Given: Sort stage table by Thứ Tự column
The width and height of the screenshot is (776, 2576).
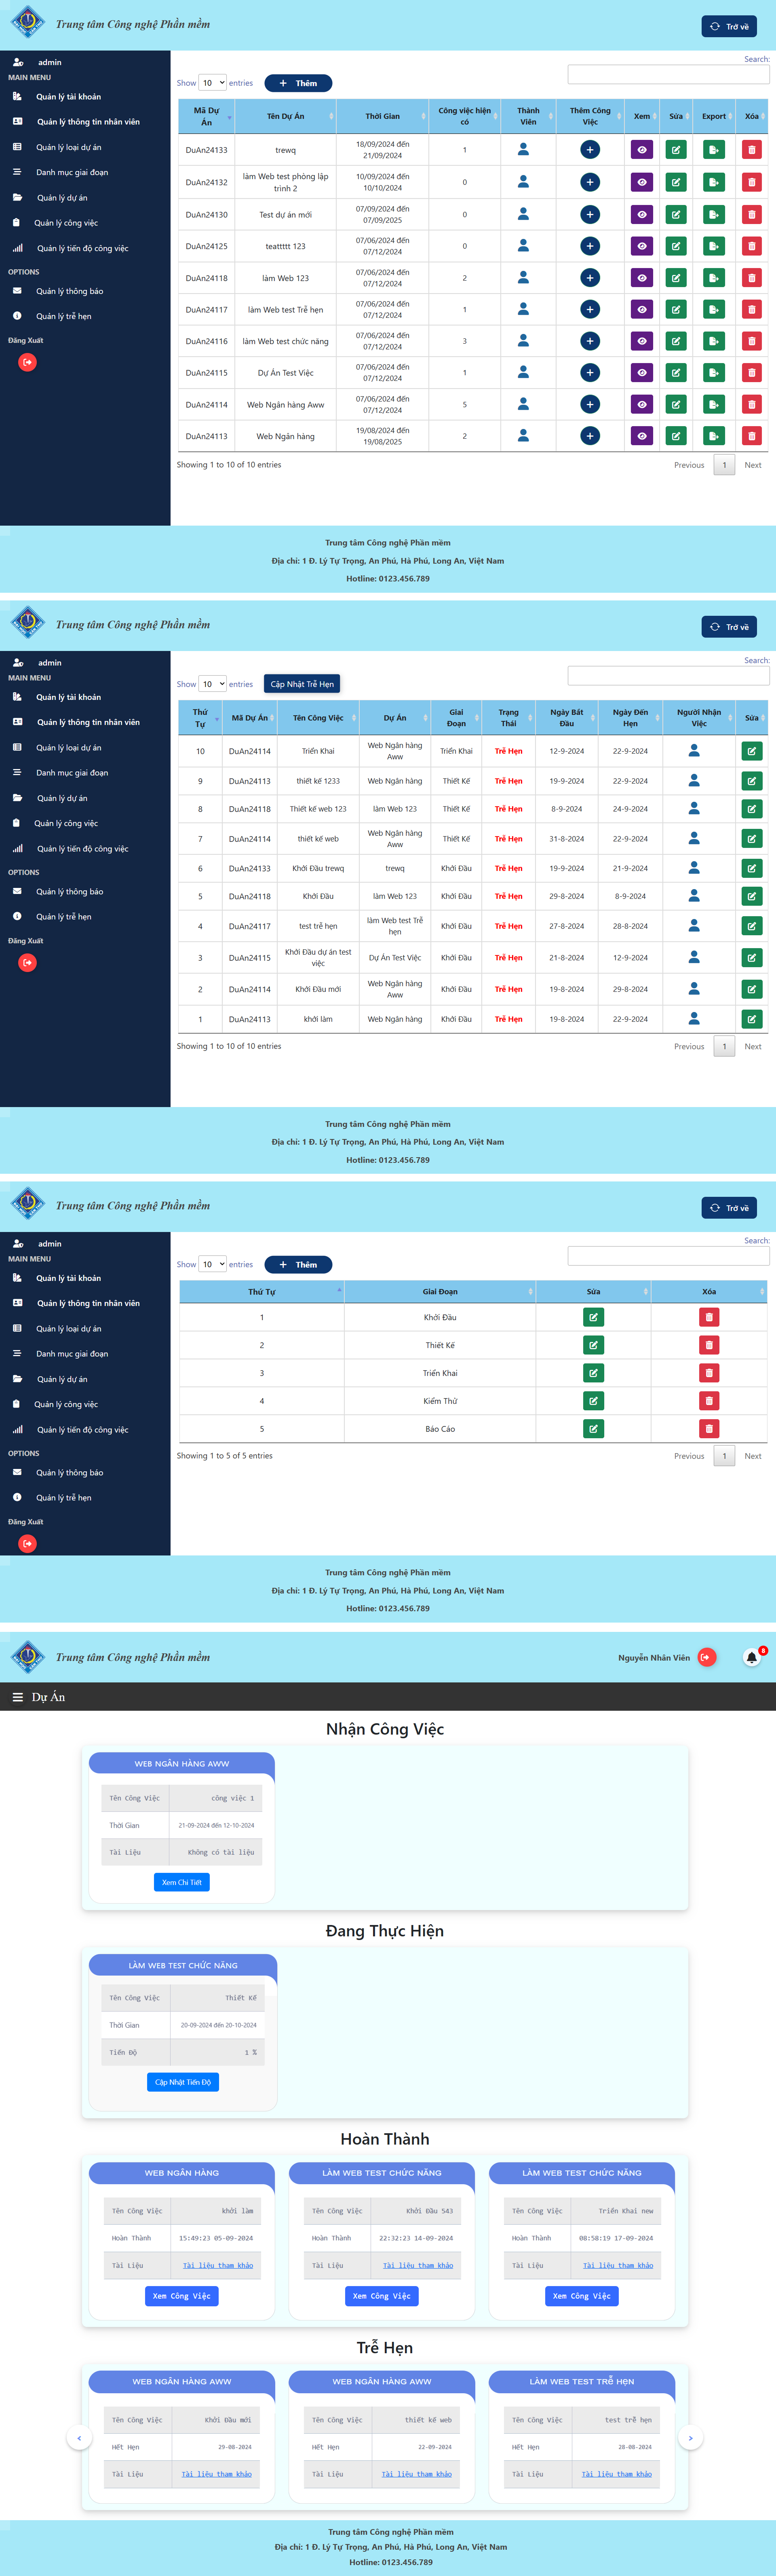Looking at the screenshot, I should coord(262,1292).
